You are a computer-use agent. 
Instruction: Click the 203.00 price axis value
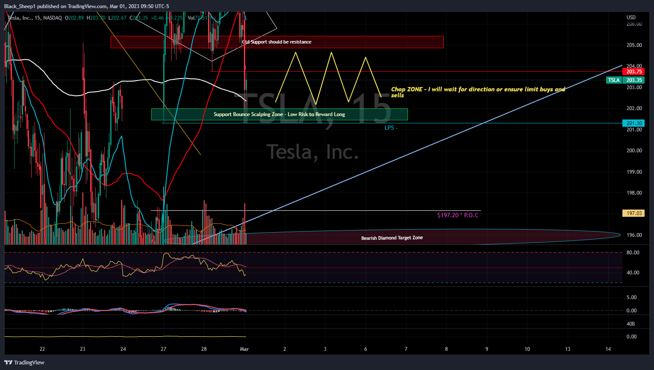[634, 87]
